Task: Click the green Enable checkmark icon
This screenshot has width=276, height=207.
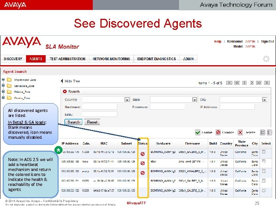Action: point(198,132)
